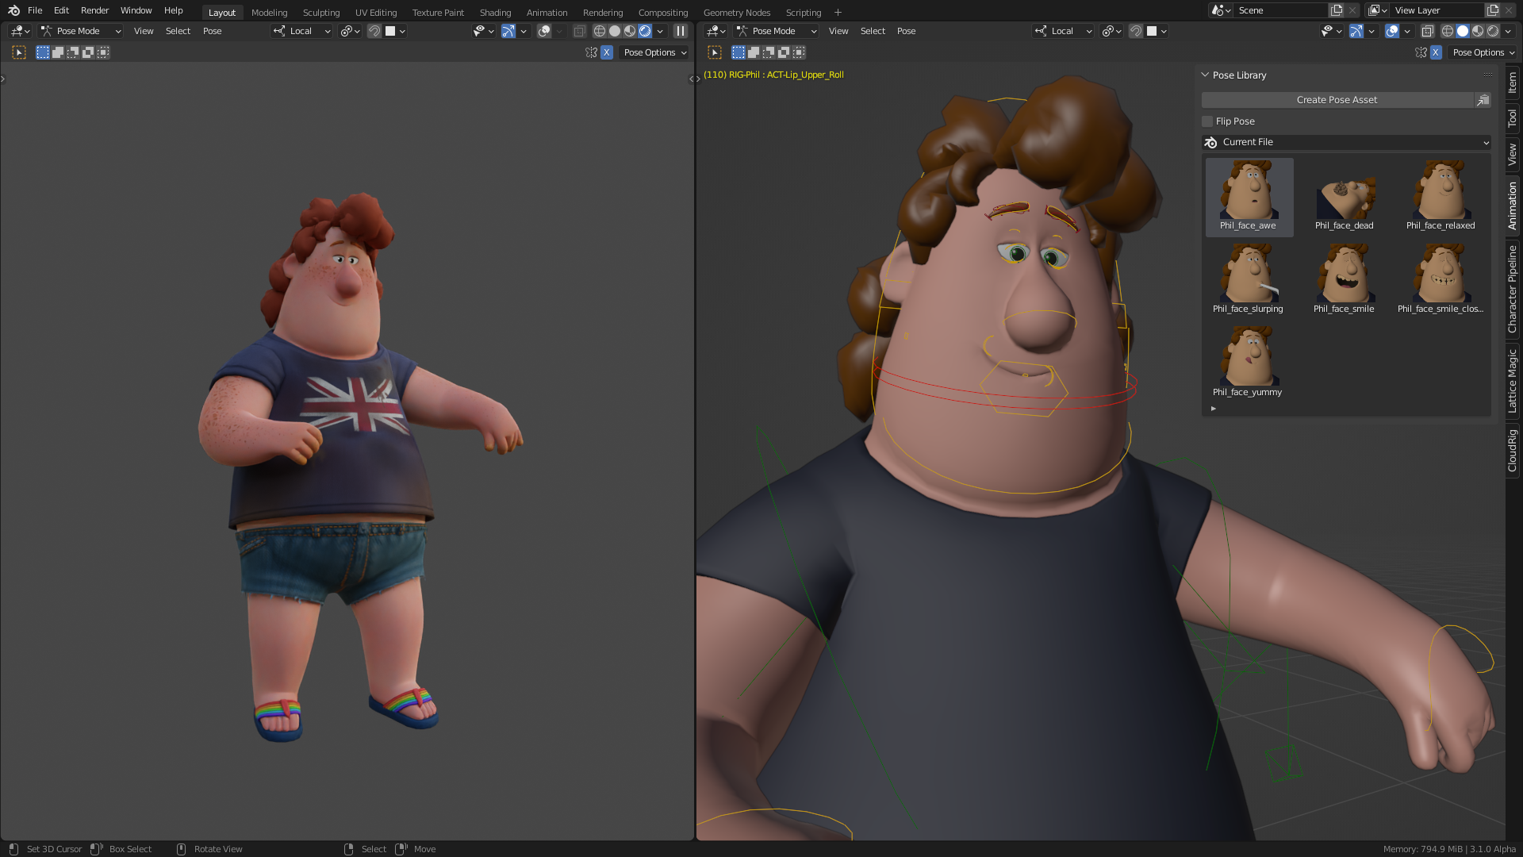Toggle X-ray in right viewport header
Viewport: 1523px width, 857px height.
[1427, 31]
